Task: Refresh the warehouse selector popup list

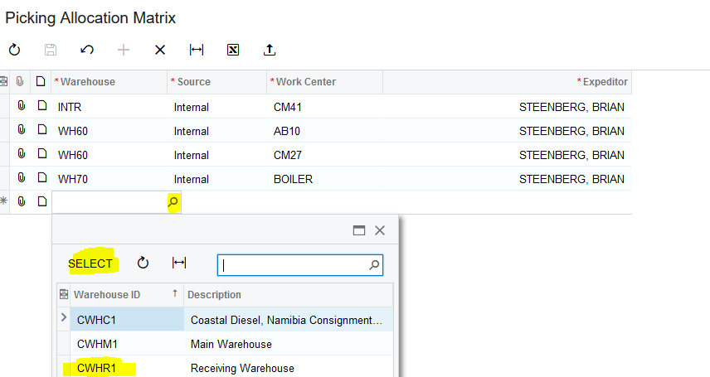Action: [x=143, y=263]
